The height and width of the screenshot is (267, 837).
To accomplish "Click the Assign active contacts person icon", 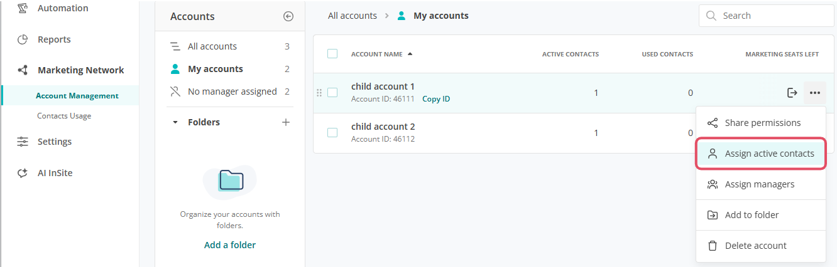I will [x=713, y=154].
